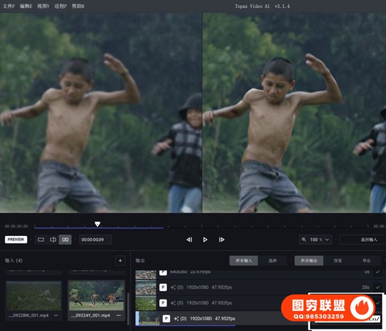Toggle the 所有输入 filter

244,260
